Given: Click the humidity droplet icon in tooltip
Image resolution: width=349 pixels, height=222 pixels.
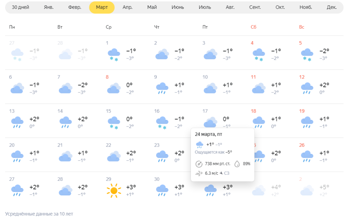Looking at the screenshot, I should pyautogui.click(x=237, y=164).
